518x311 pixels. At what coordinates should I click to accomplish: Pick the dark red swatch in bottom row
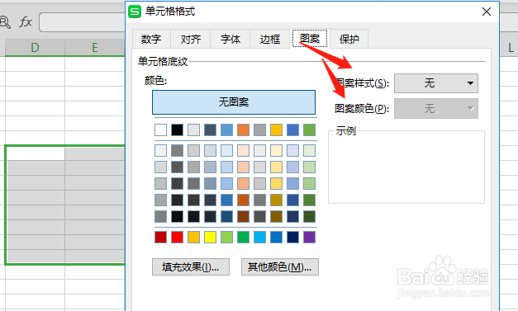click(160, 237)
